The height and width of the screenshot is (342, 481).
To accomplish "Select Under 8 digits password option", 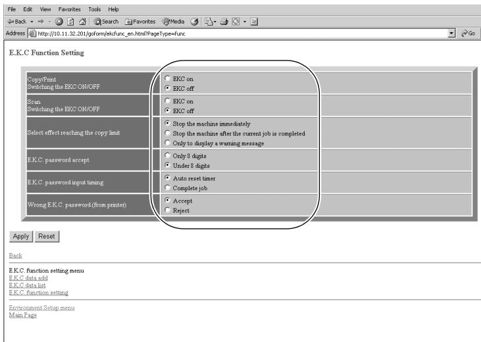I will (167, 165).
